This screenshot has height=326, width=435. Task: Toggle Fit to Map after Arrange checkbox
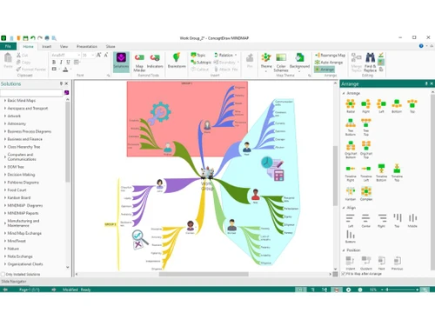(344, 274)
